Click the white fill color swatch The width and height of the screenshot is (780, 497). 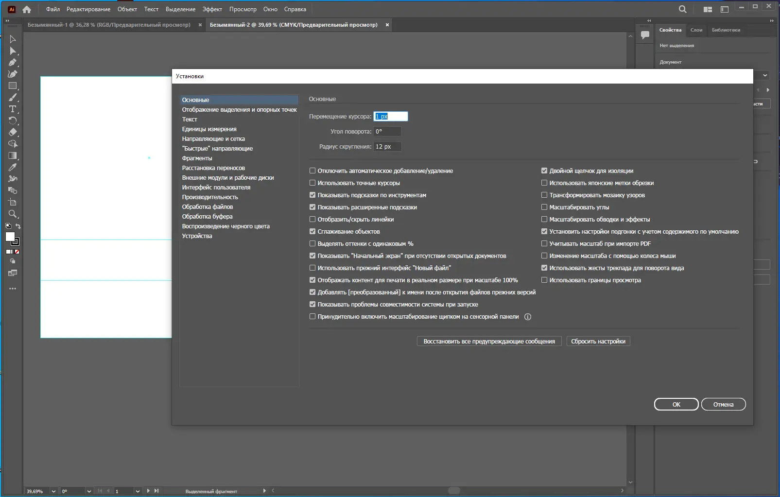pos(10,237)
